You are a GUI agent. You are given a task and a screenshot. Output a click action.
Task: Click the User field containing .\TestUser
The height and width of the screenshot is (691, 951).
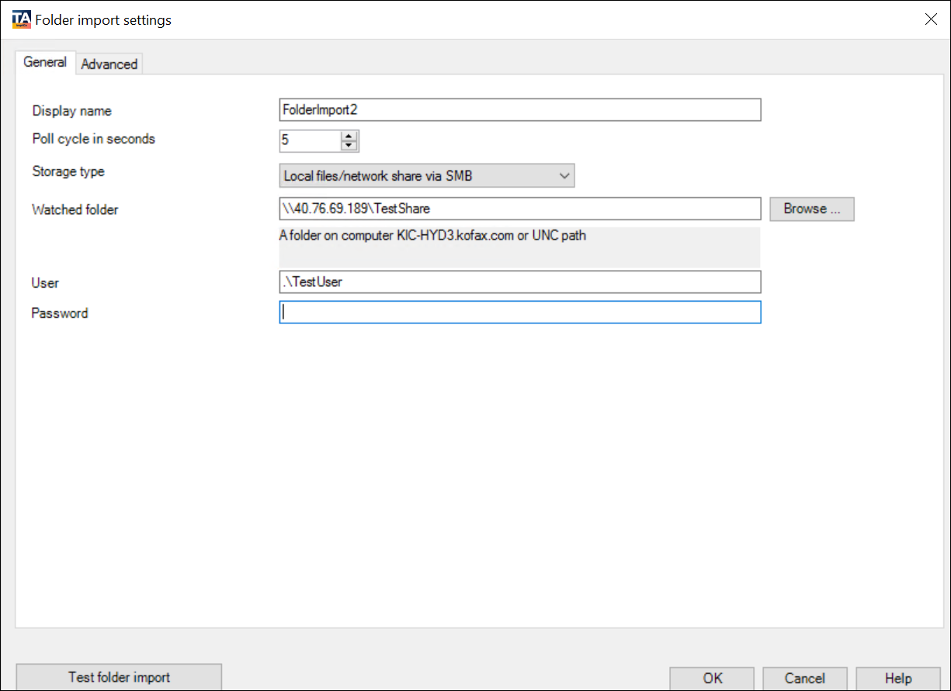(x=519, y=282)
